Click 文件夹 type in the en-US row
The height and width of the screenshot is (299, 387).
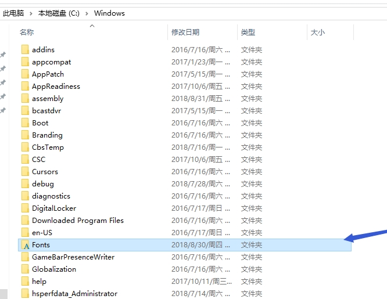(252, 232)
